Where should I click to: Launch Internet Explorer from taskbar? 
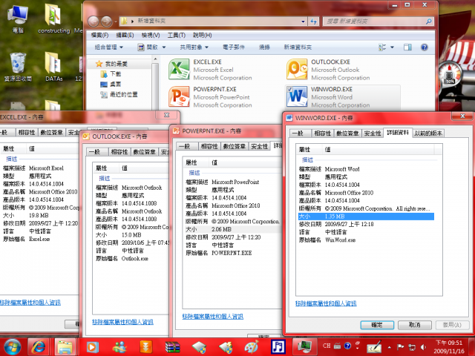click(39, 347)
